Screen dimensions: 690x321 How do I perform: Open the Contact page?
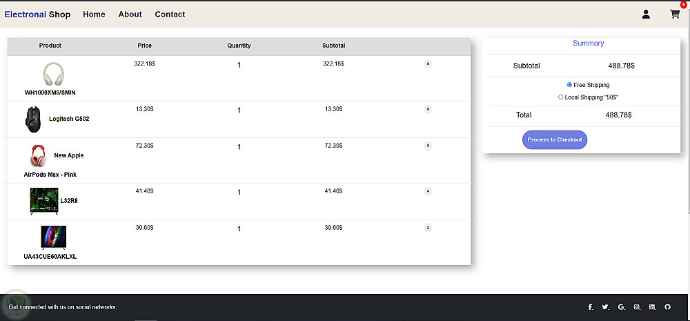point(170,14)
